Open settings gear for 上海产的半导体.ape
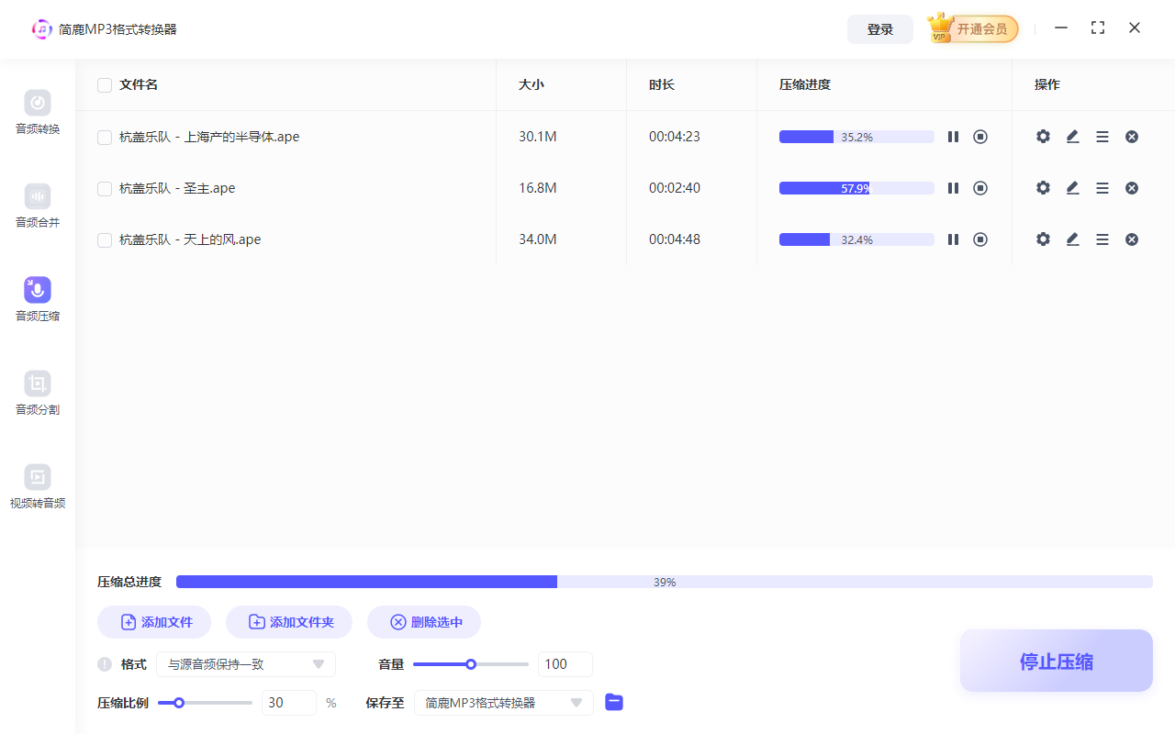The image size is (1175, 734). pos(1043,136)
